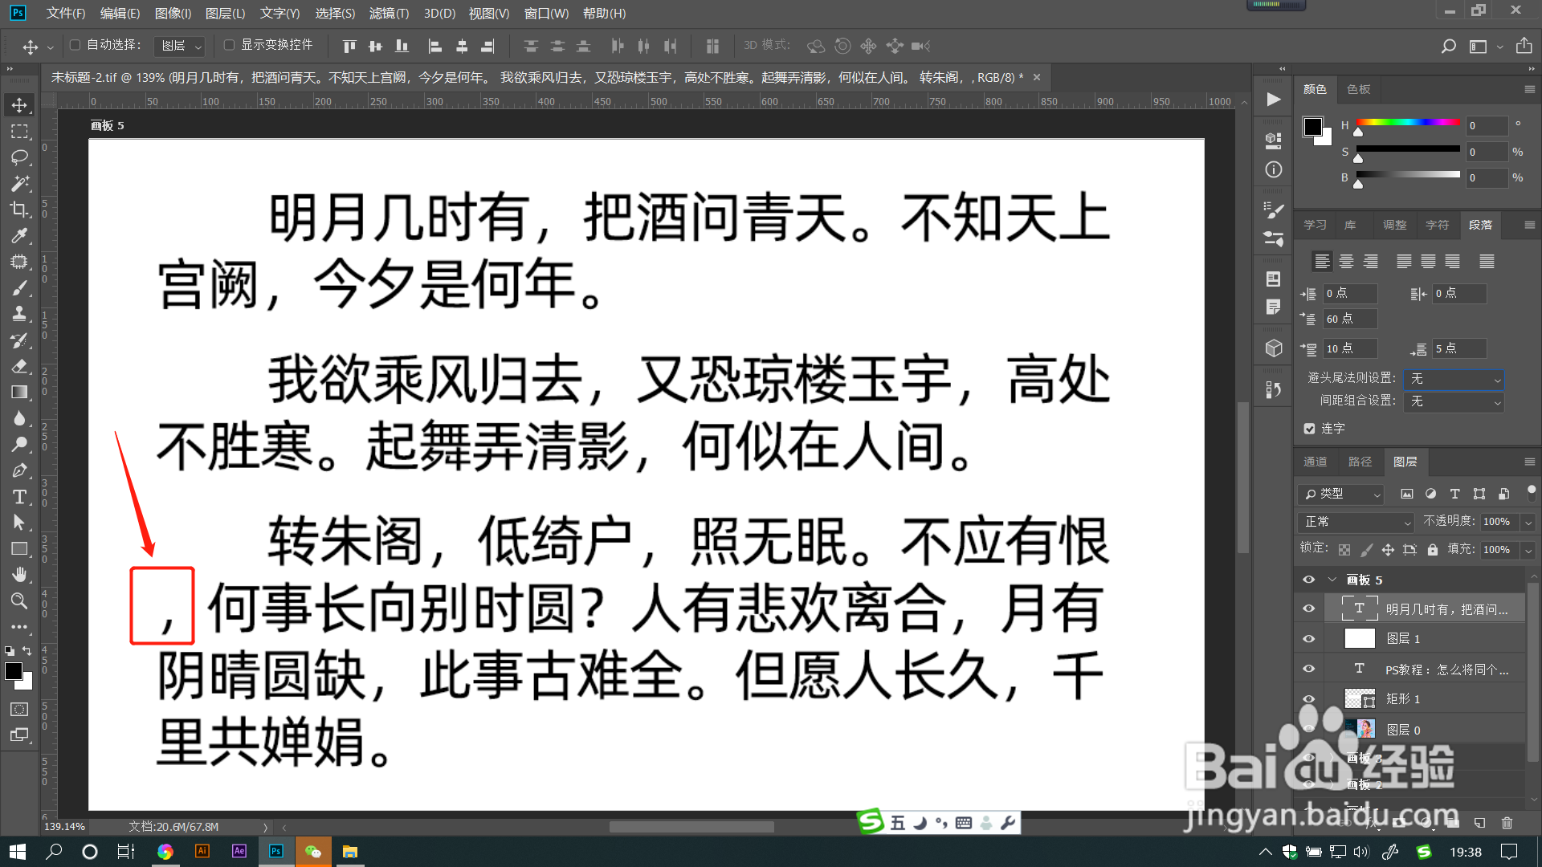Open the 避头尾法则设置 dropdown

pos(1454,378)
